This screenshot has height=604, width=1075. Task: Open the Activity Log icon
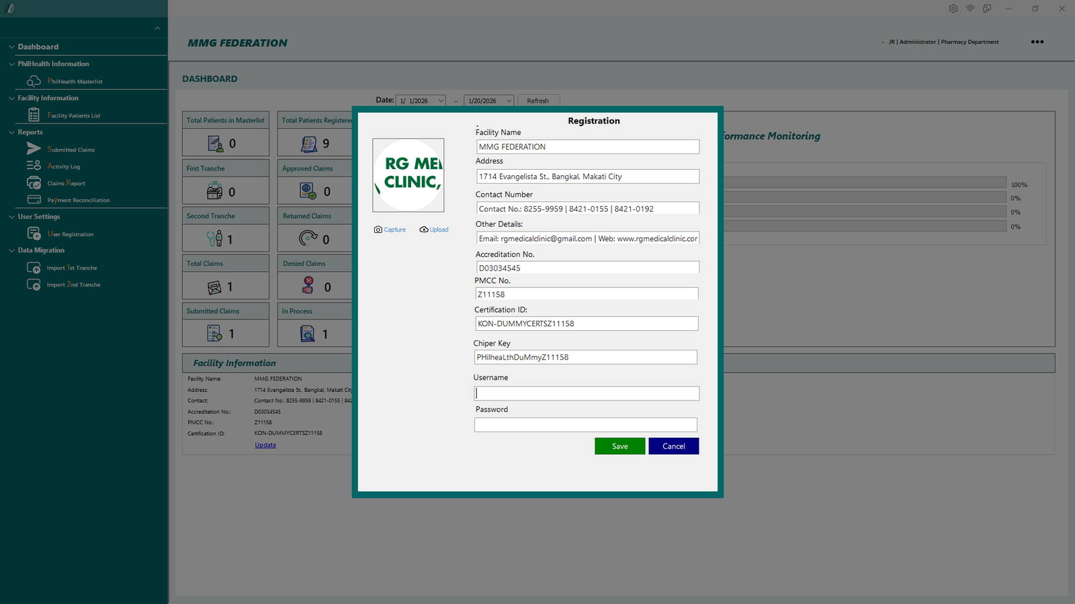click(x=34, y=166)
